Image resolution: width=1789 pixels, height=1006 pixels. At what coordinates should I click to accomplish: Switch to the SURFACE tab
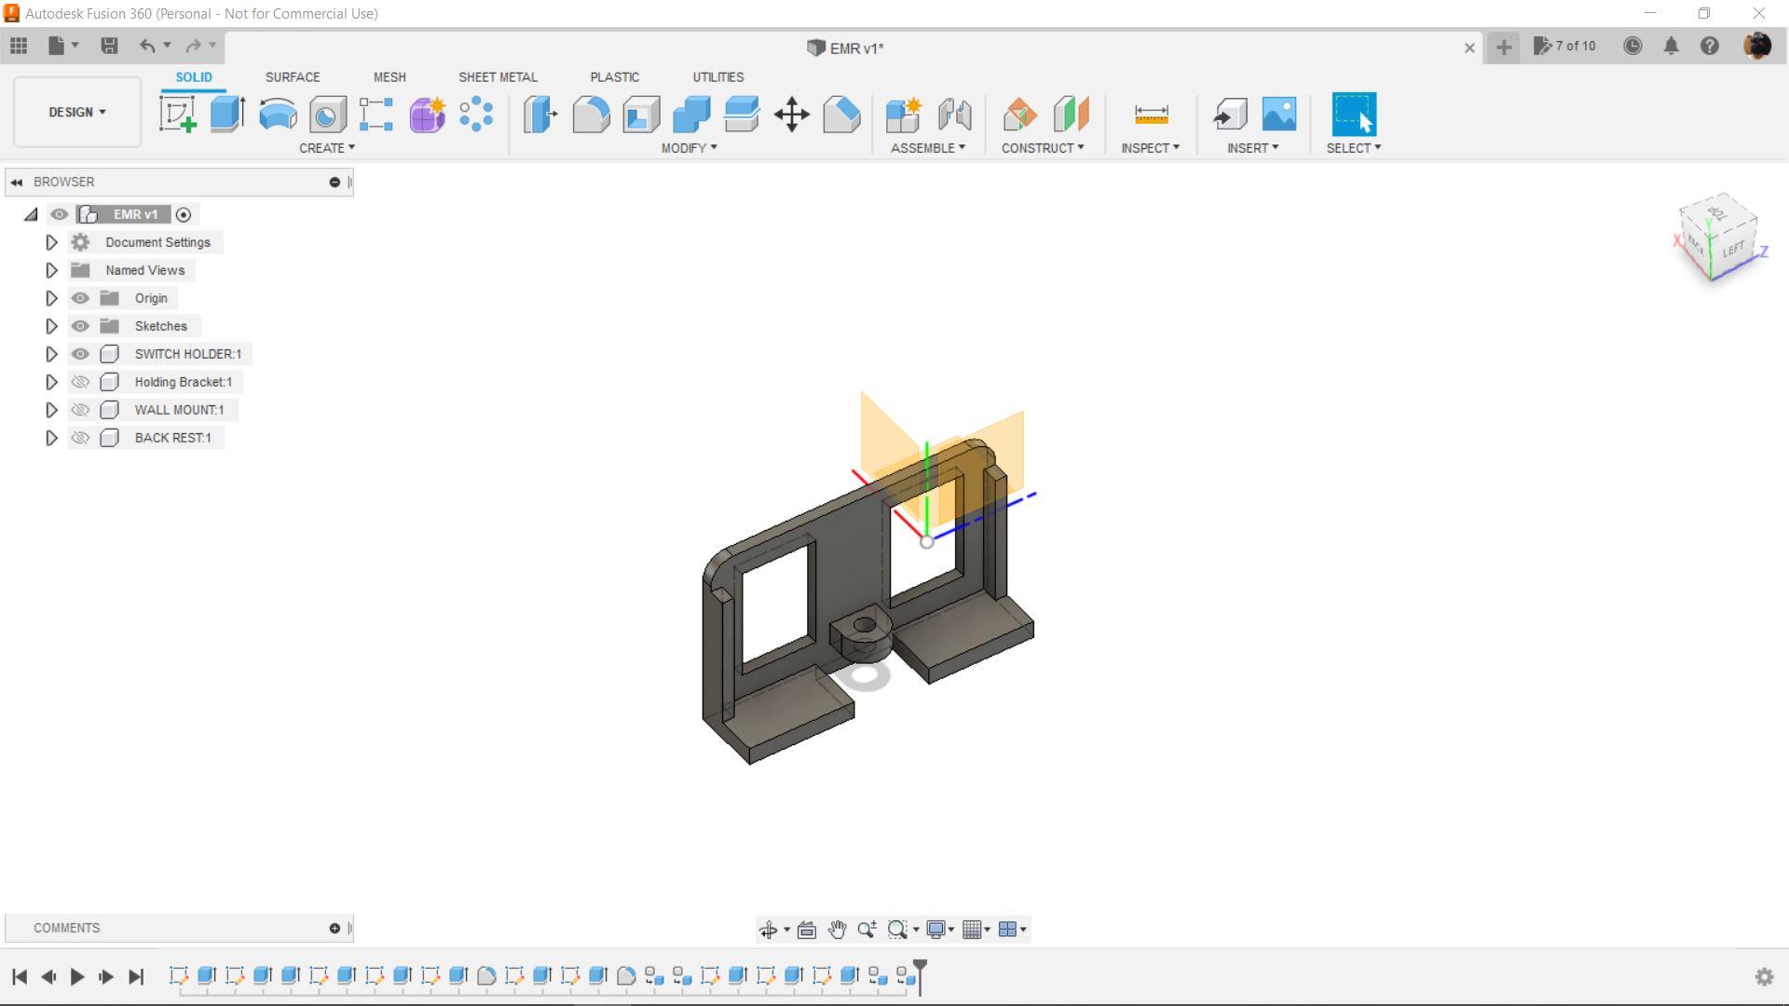[x=292, y=77]
